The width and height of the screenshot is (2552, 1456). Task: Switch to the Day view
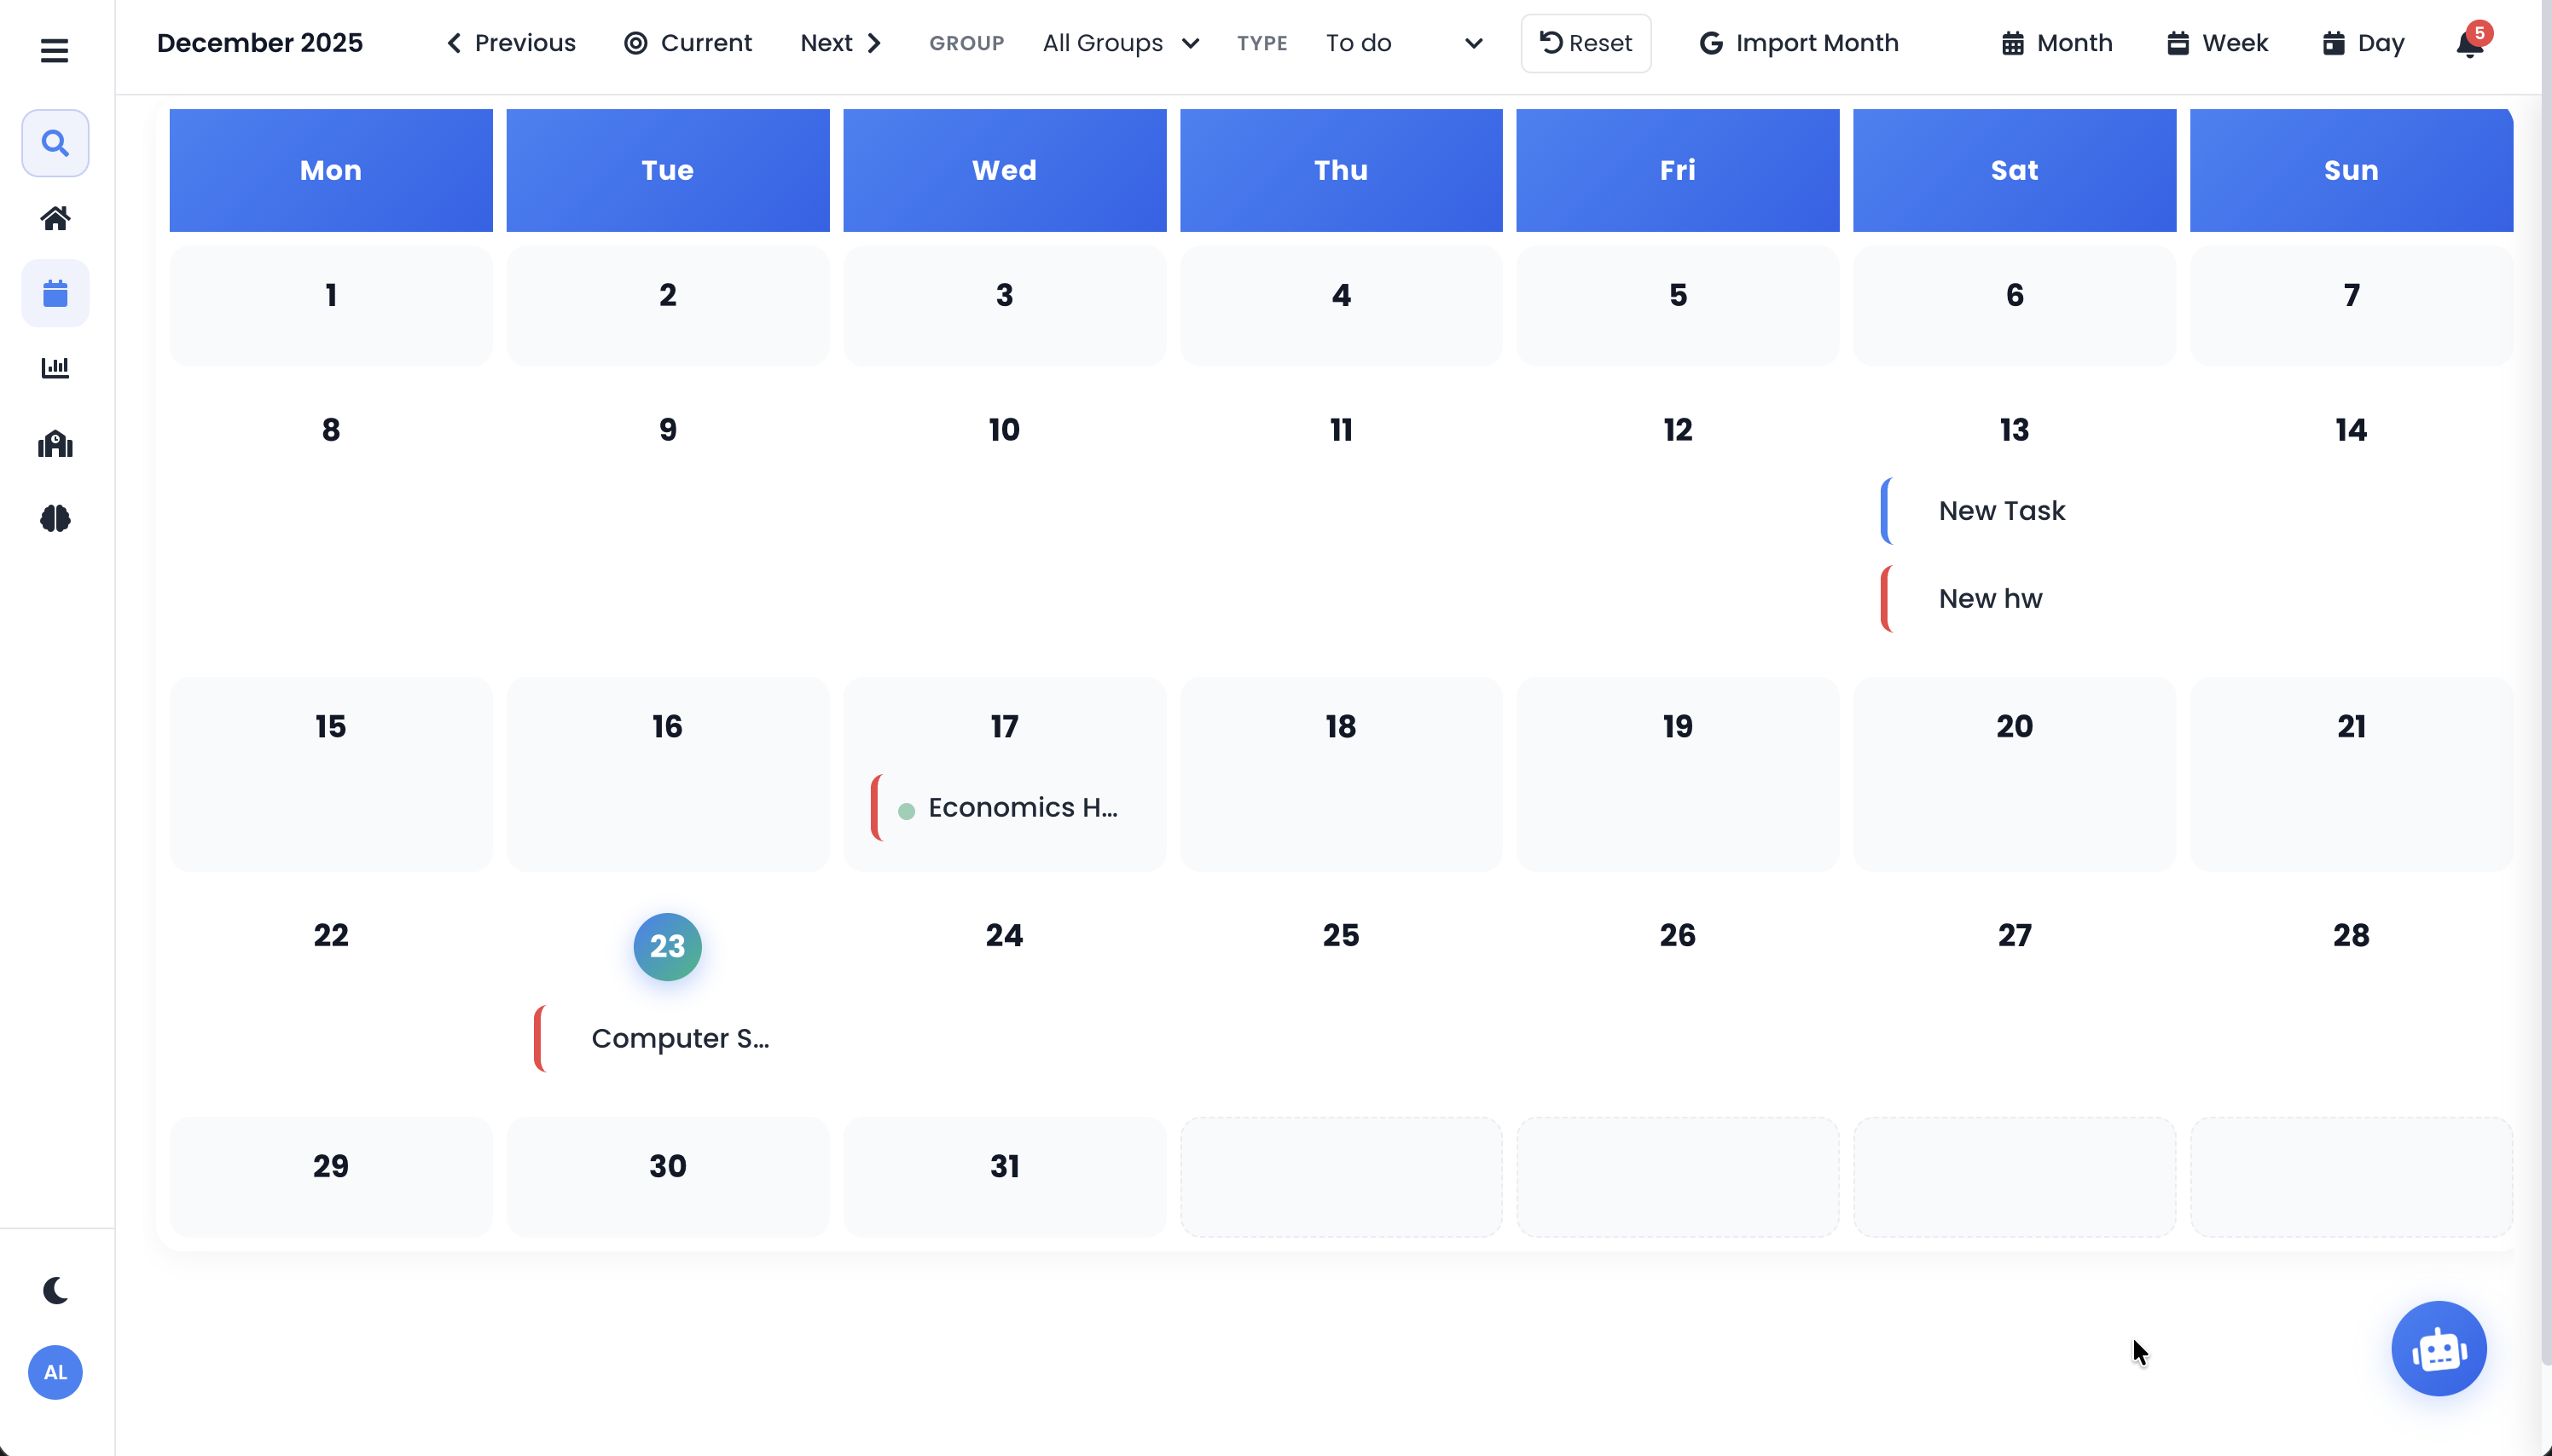(x=2363, y=43)
